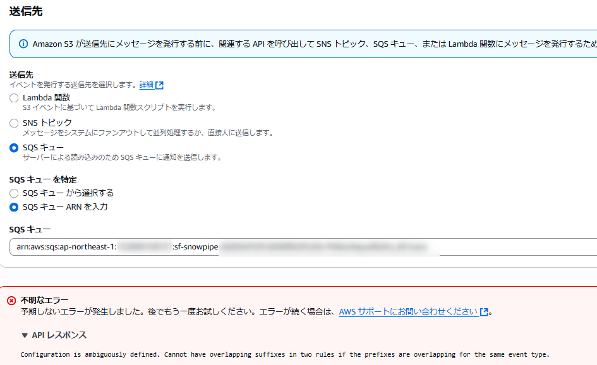Click the SQS queue ARN input field
The height and width of the screenshot is (365, 597).
tap(303, 247)
